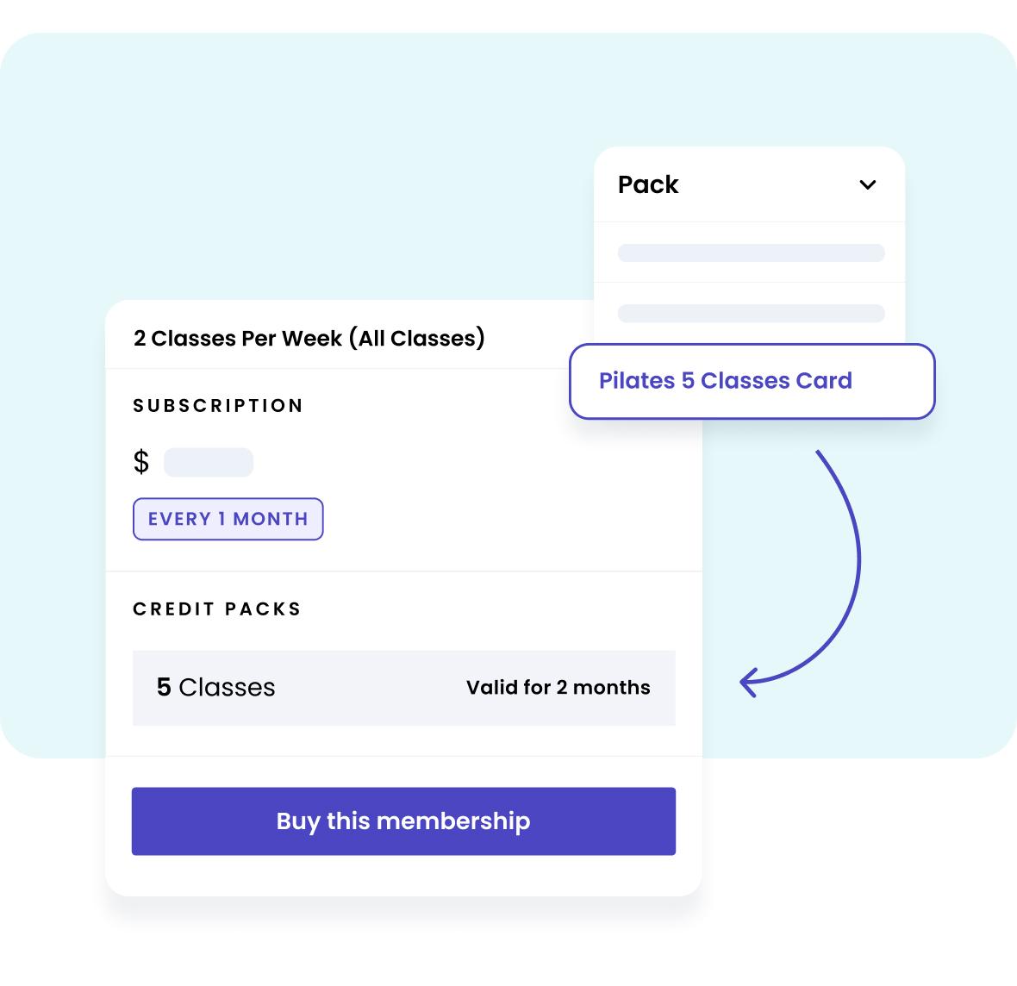Click the curved arrow's arrowhead

coord(748,683)
